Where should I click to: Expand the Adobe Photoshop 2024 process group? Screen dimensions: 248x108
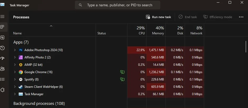(15, 50)
